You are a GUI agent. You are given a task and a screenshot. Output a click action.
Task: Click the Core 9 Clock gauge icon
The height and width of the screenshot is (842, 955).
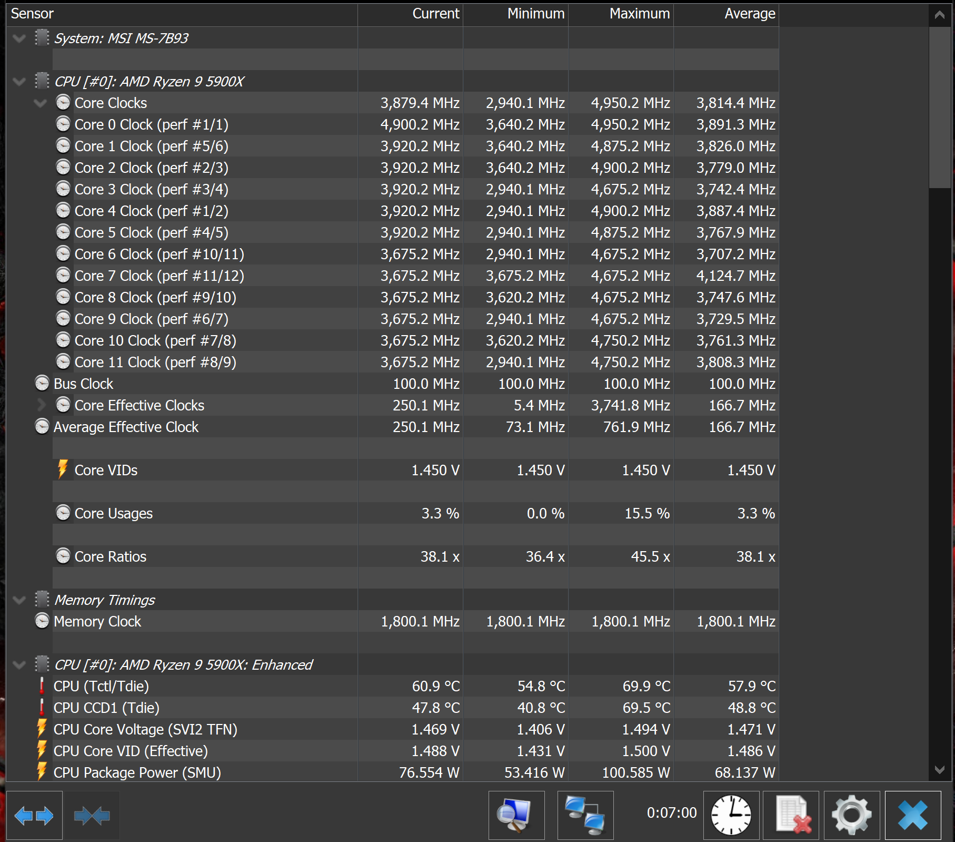(63, 319)
